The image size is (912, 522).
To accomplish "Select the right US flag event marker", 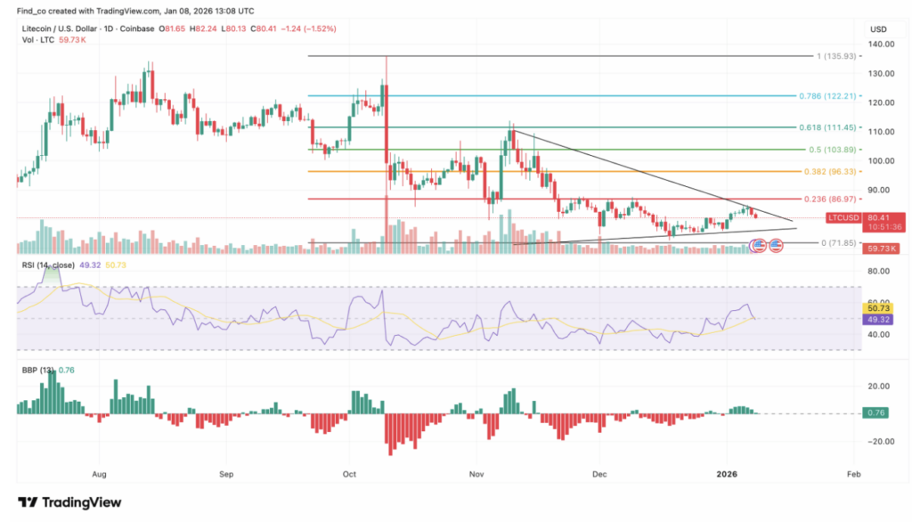I will point(778,246).
